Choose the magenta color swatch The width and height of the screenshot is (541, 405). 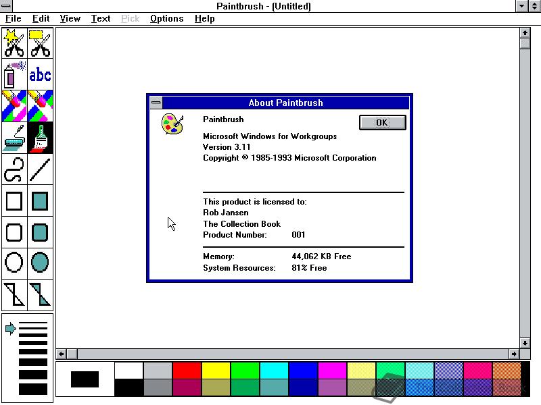pos(332,370)
